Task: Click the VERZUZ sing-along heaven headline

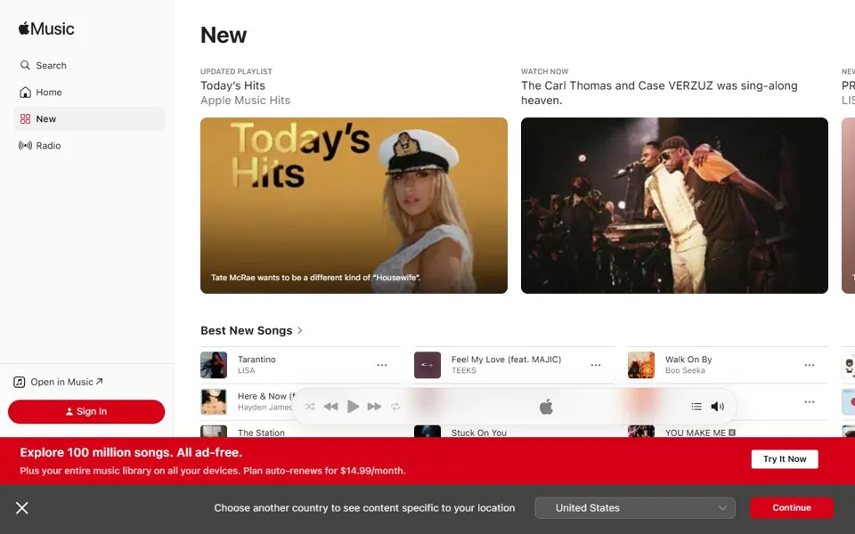Action: pyautogui.click(x=659, y=93)
